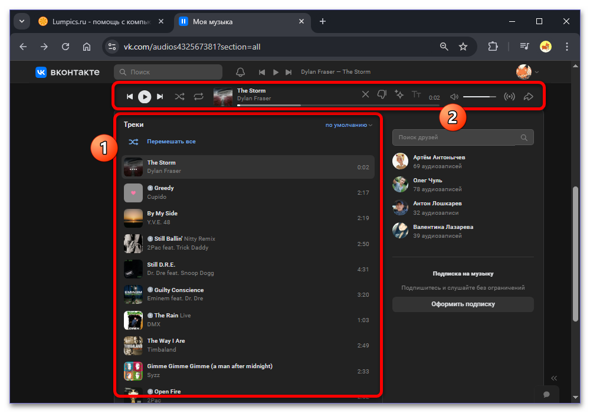Click previous track in top header
The image size is (590, 413).
pos(262,72)
